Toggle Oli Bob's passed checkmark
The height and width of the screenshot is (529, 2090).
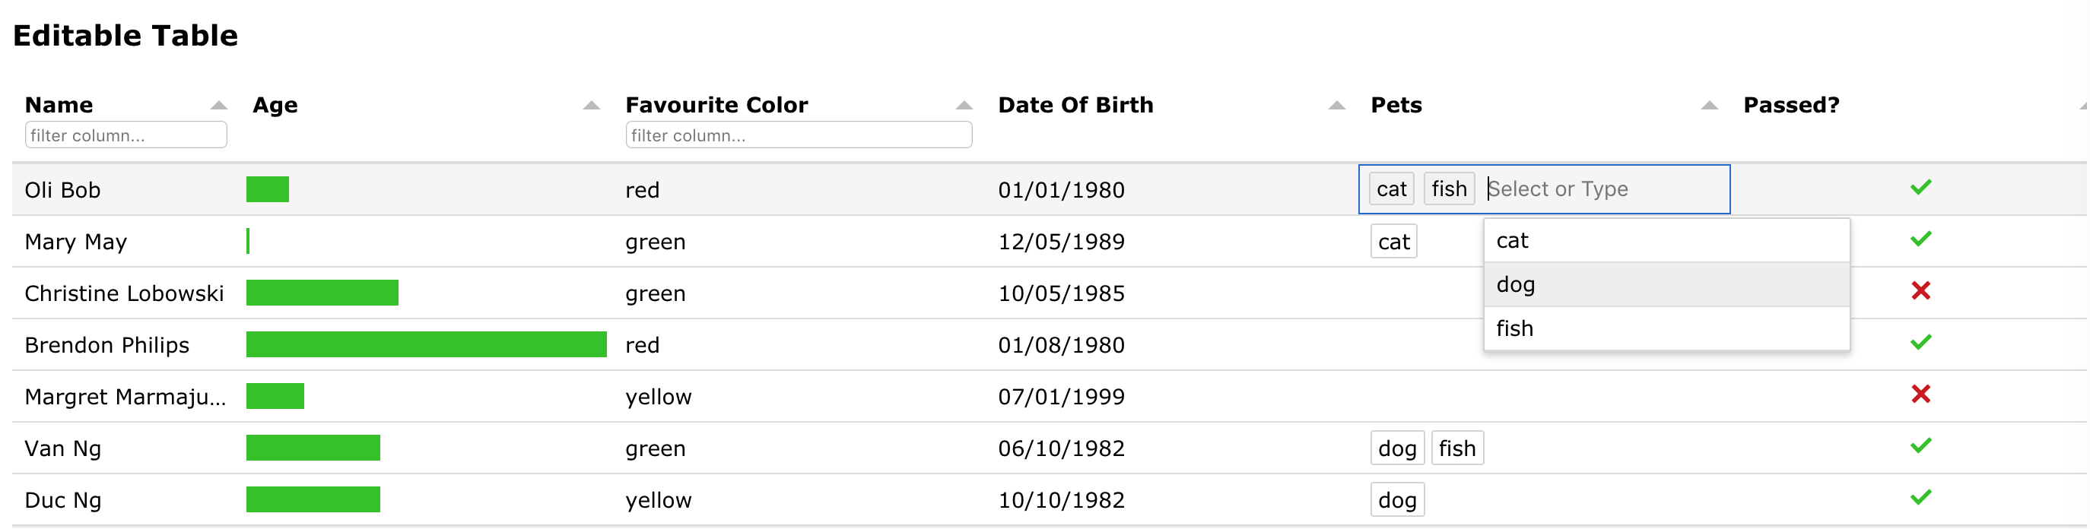pos(1920,188)
